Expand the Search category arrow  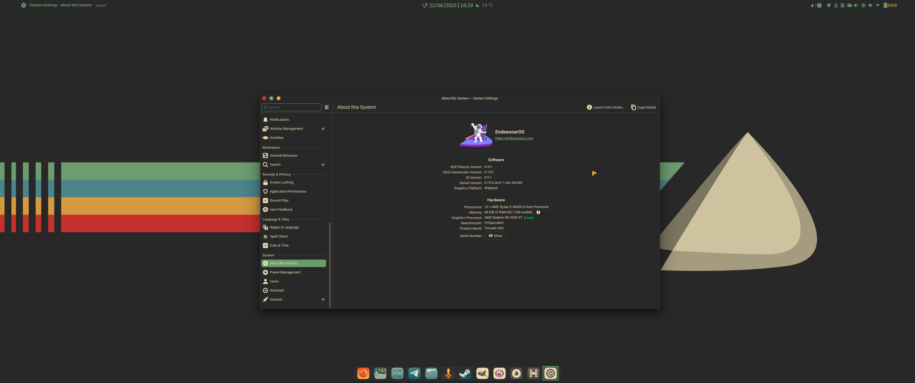pos(323,164)
